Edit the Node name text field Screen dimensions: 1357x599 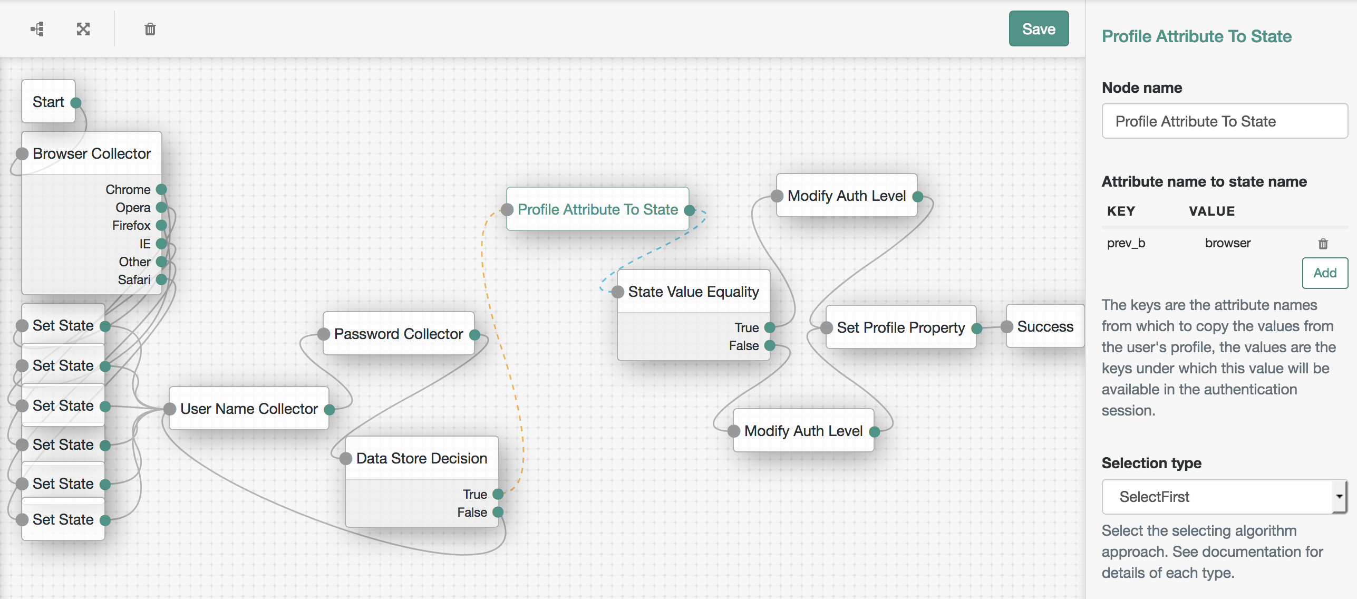click(1224, 121)
